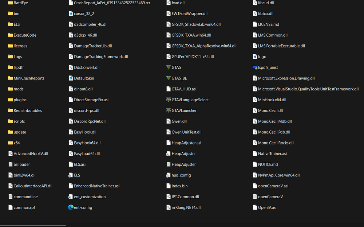This screenshot has height=227, width=364.
Task: Select the commandline text file icon
Action: pos(11,196)
